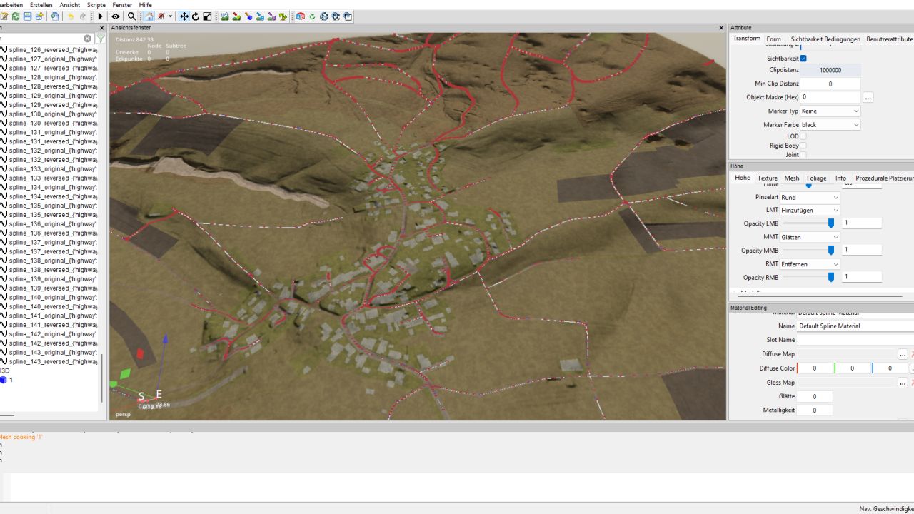The image size is (914, 514).
Task: Open the Marker Typ dropdown
Action: tap(830, 111)
